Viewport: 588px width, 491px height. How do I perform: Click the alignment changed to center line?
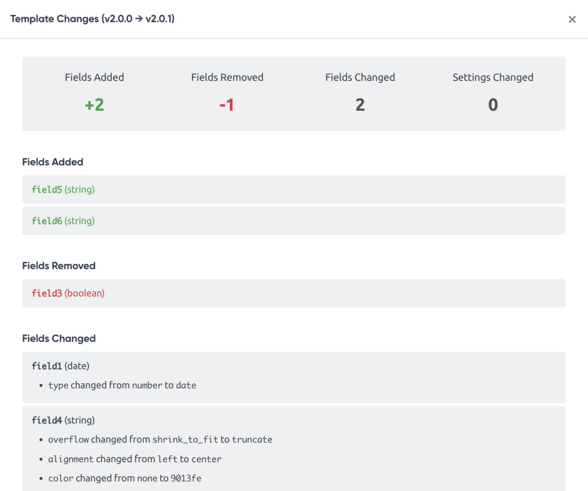(x=135, y=459)
